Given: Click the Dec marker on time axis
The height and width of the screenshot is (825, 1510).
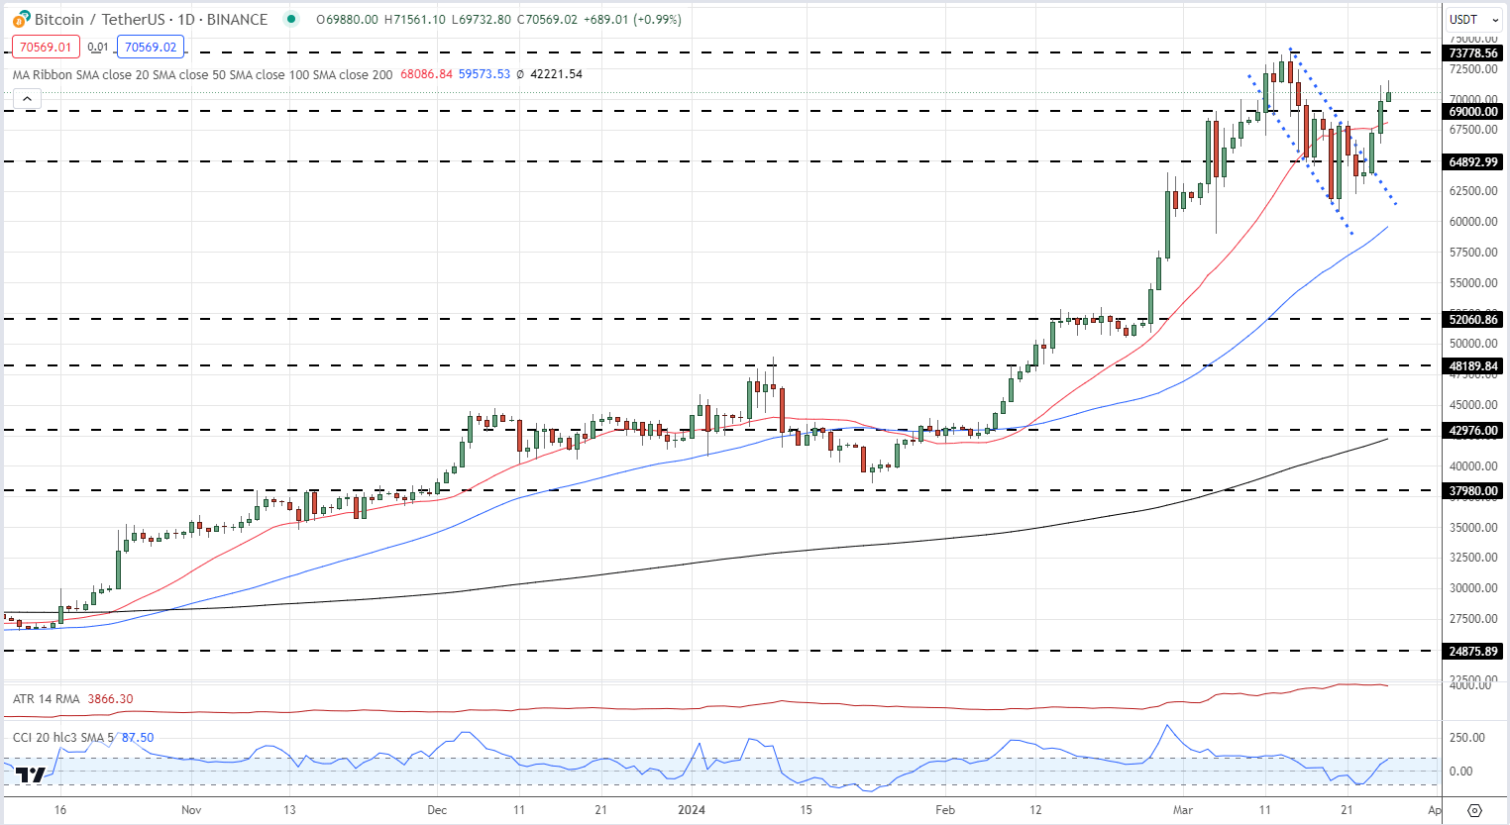Looking at the screenshot, I should pyautogui.click(x=437, y=809).
